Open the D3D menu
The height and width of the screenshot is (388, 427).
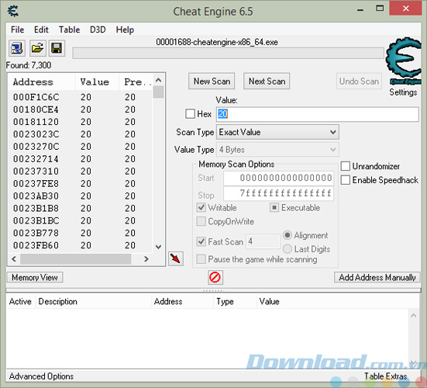tap(98, 29)
